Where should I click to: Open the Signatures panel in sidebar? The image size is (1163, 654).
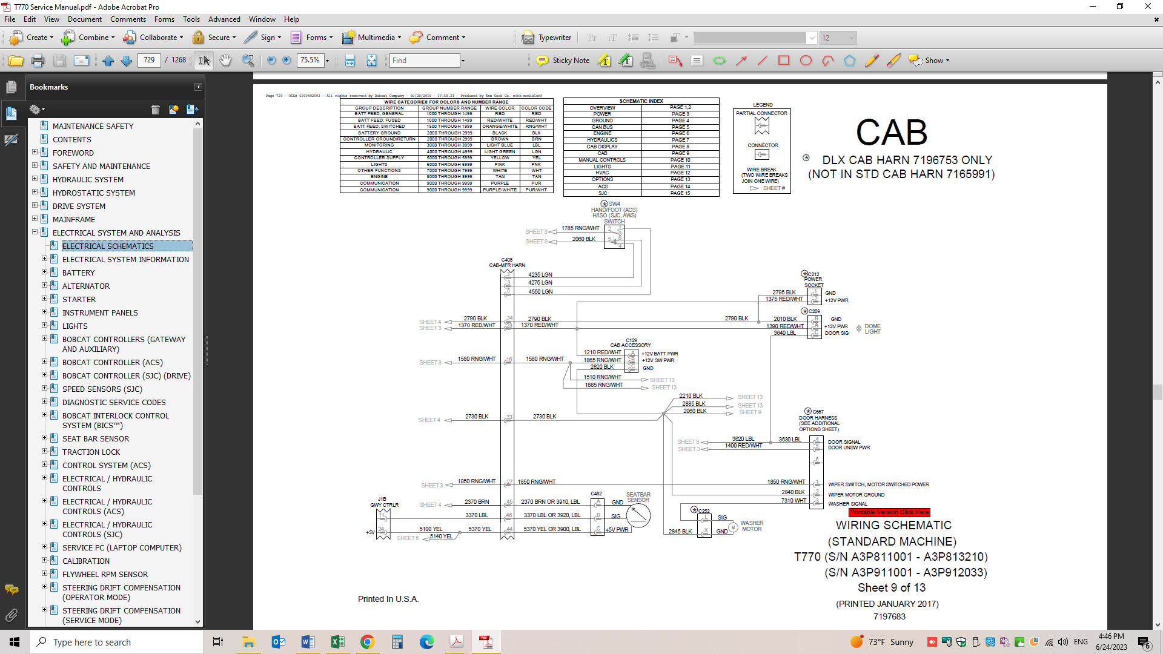(11, 140)
